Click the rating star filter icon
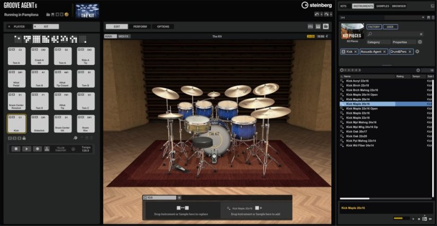The height and width of the screenshot is (226, 437). [x=342, y=70]
